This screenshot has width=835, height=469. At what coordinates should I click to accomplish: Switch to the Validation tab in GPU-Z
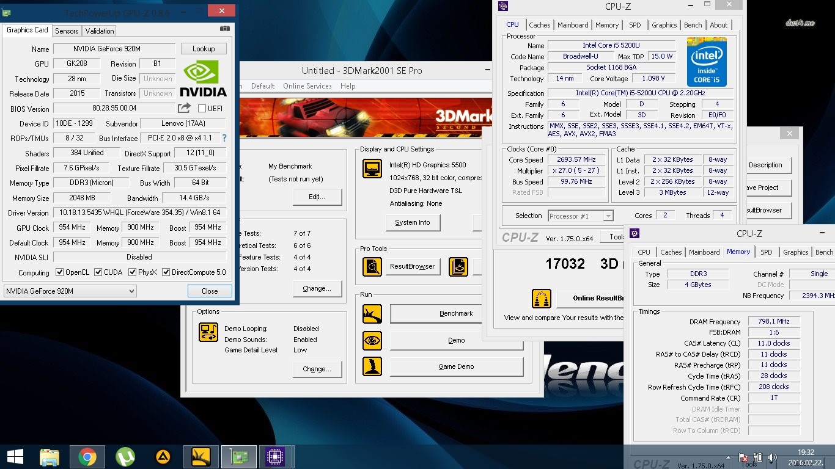pos(100,31)
